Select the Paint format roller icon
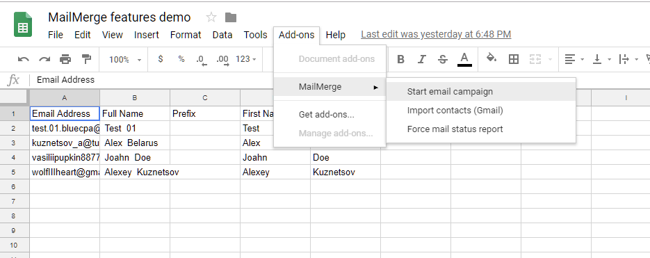This screenshot has height=258, width=650. (x=86, y=59)
